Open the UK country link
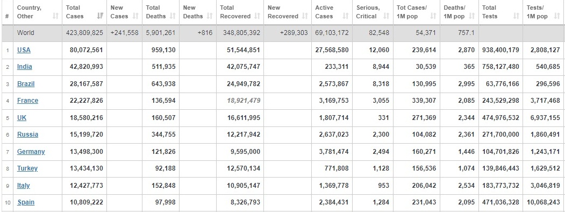The height and width of the screenshot is (212, 565). coord(22,117)
